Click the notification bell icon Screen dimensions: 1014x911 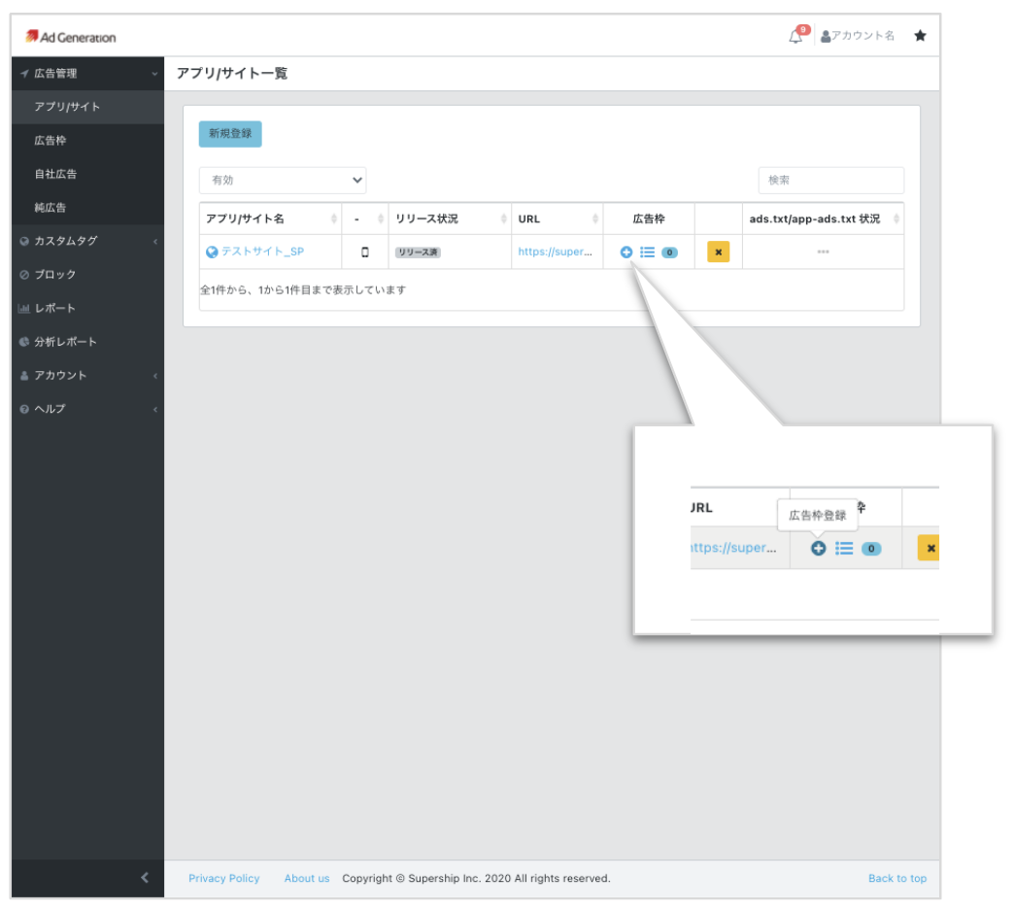(796, 36)
